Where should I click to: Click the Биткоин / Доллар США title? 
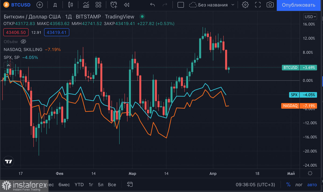[x=32, y=17]
